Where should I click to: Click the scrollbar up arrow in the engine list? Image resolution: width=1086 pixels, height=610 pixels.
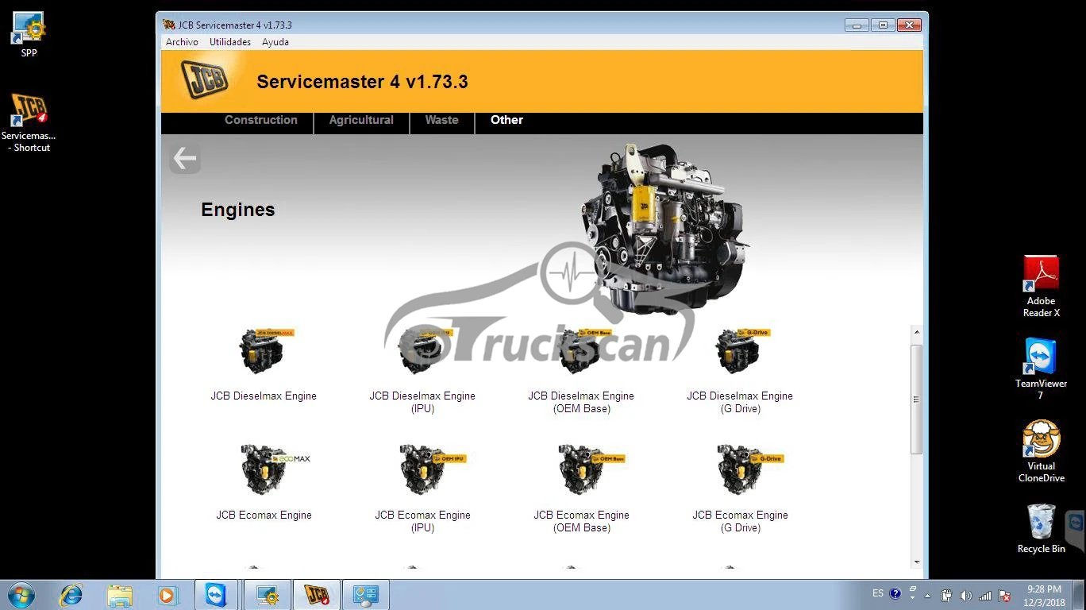pyautogui.click(x=917, y=332)
